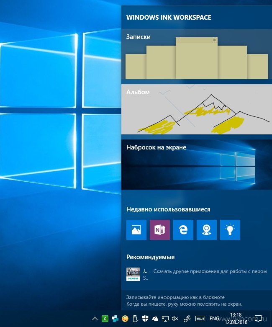Open the Tips lightbulb tile
The height and width of the screenshot is (327, 272).
230,229
